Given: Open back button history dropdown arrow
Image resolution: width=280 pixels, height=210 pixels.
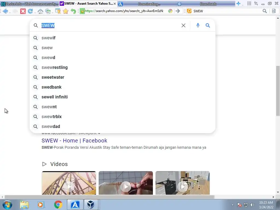Looking at the screenshot, I should point(10,12).
